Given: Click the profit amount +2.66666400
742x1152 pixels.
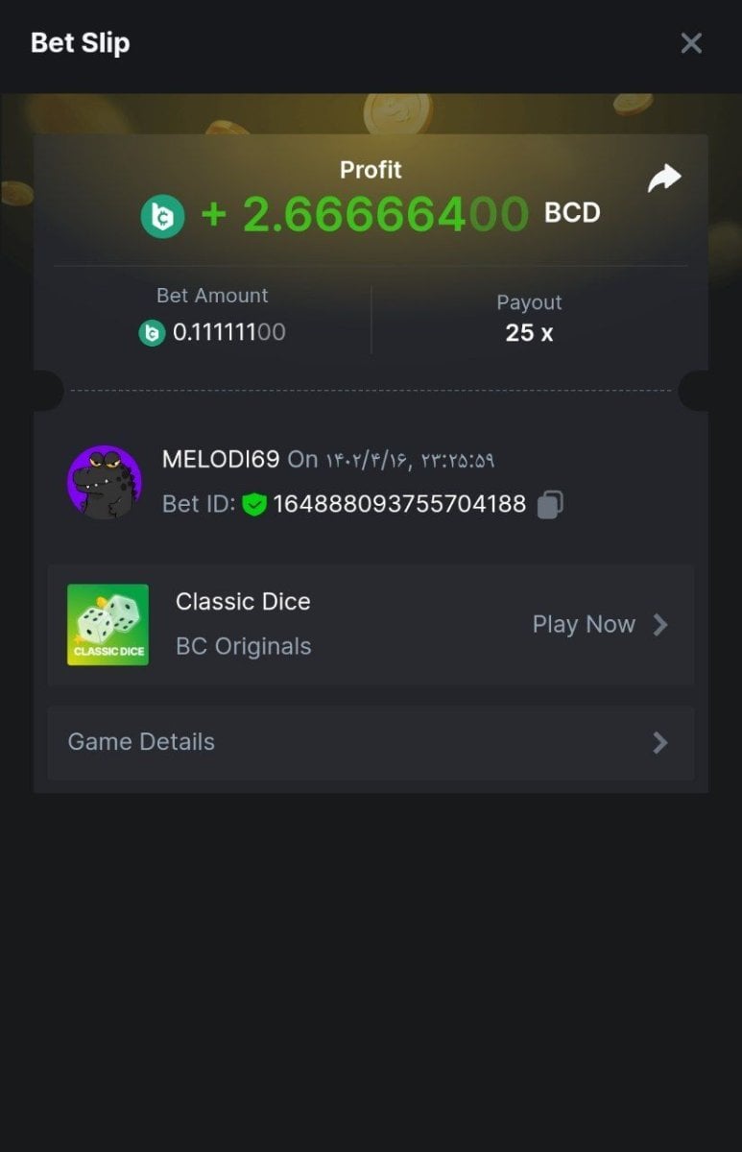Looking at the screenshot, I should [x=365, y=214].
